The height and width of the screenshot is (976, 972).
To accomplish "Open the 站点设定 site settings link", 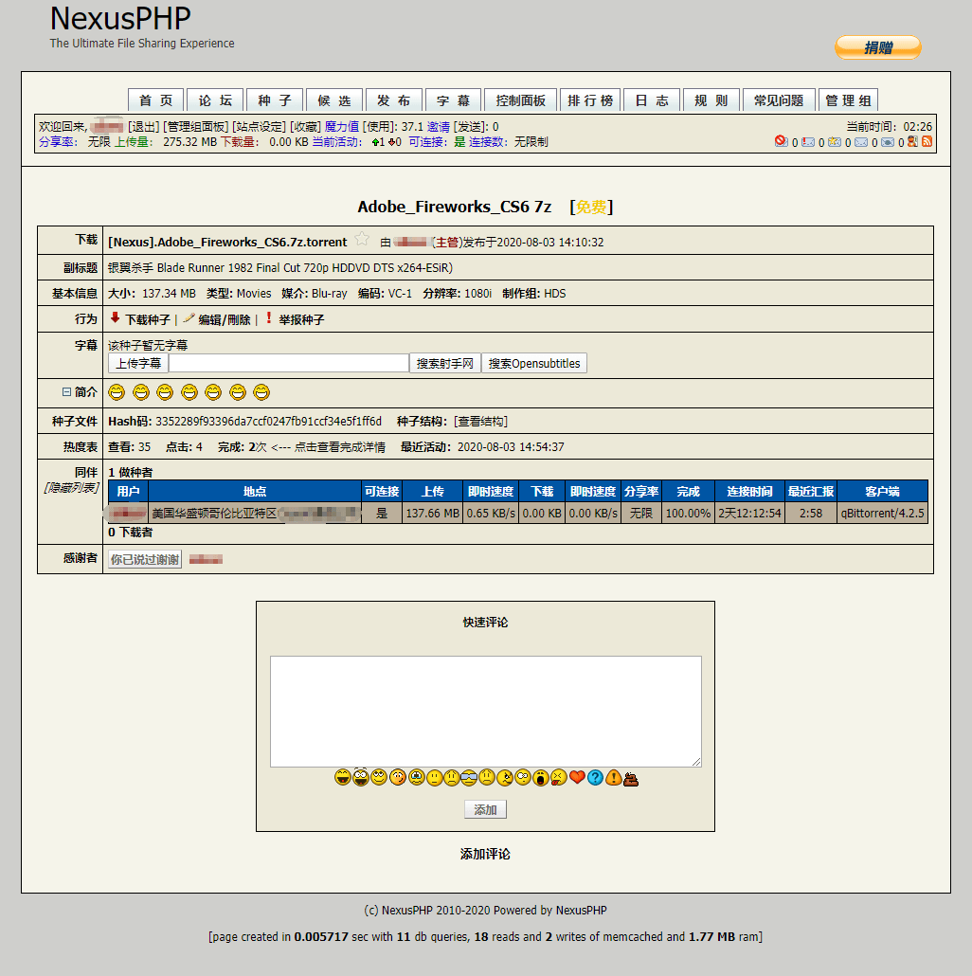I will tap(259, 126).
